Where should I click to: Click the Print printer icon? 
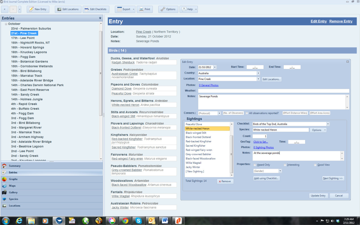pyautogui.click(x=141, y=9)
